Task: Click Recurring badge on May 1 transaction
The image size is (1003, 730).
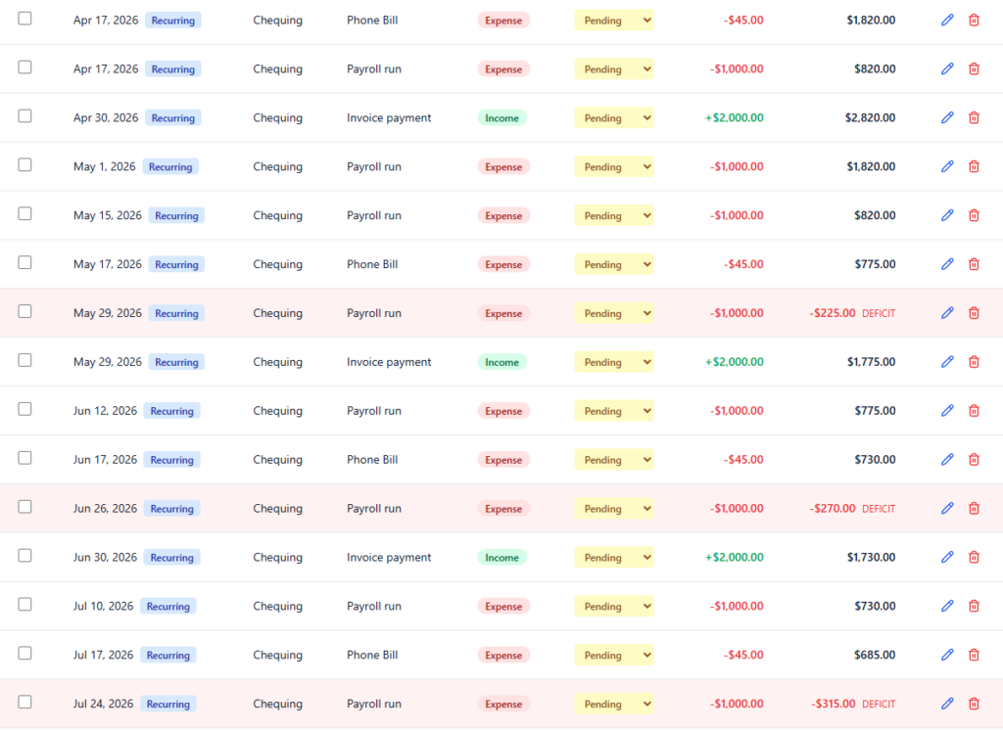Action: coord(170,167)
